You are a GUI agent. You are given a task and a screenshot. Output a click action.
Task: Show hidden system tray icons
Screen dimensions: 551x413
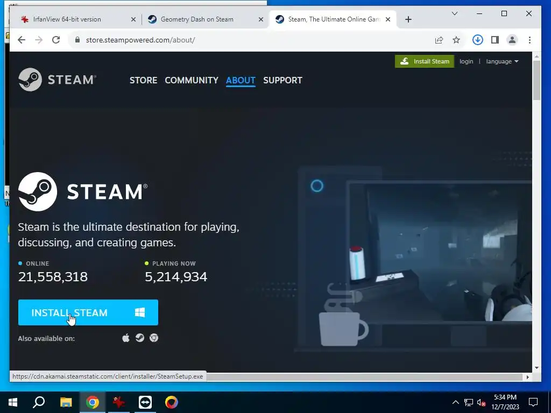(455, 402)
